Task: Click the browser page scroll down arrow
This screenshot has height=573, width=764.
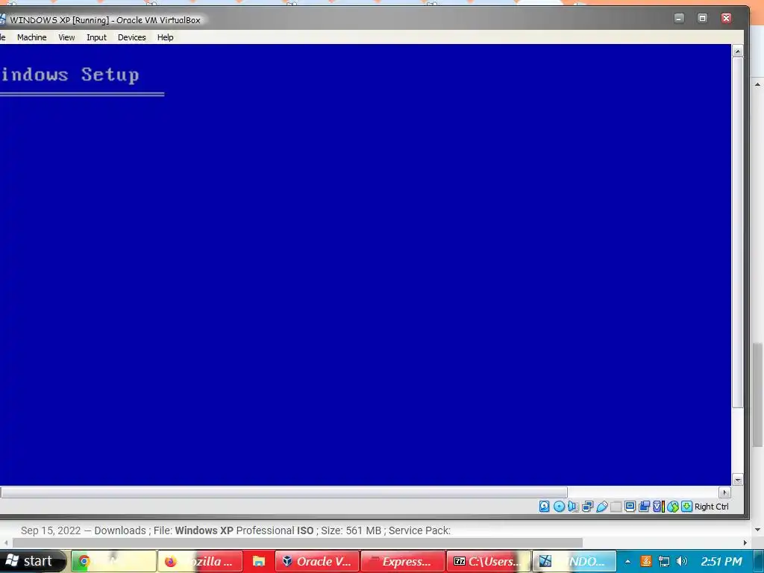Action: click(x=758, y=530)
